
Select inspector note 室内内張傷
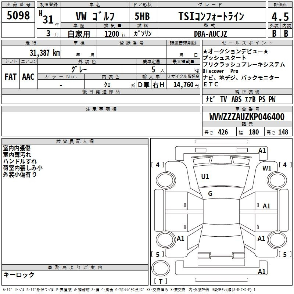point(17,148)
